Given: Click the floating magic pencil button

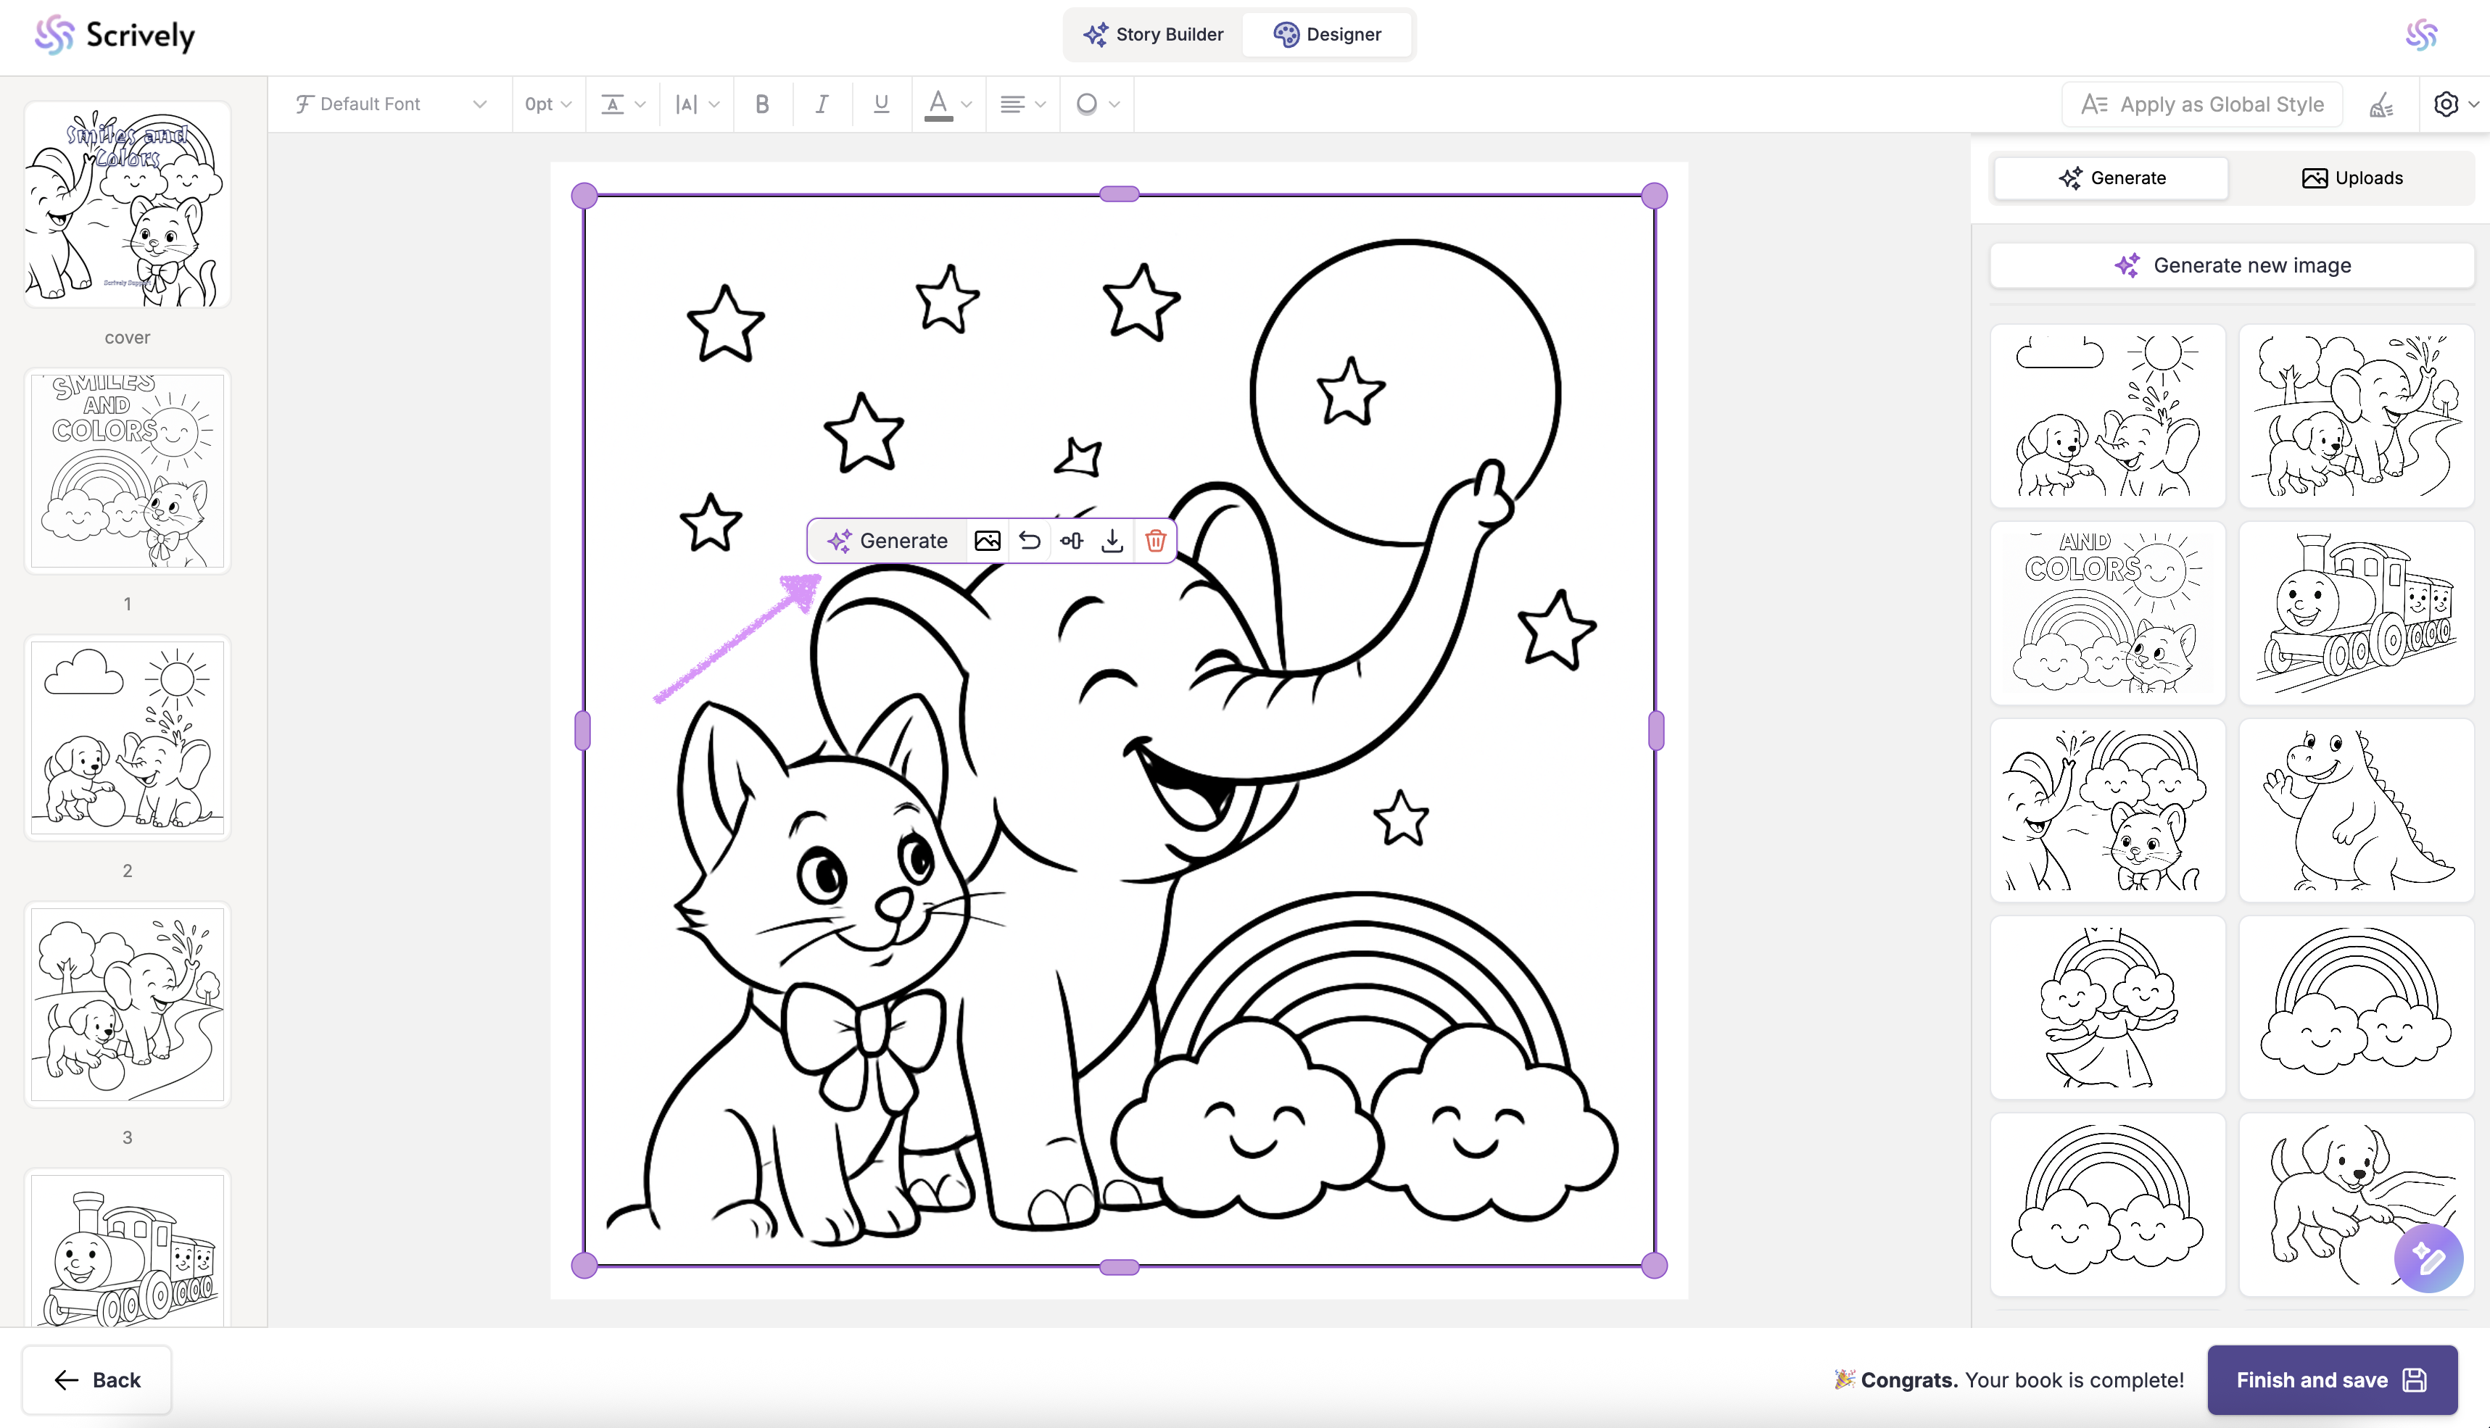Looking at the screenshot, I should pyautogui.click(x=2428, y=1258).
